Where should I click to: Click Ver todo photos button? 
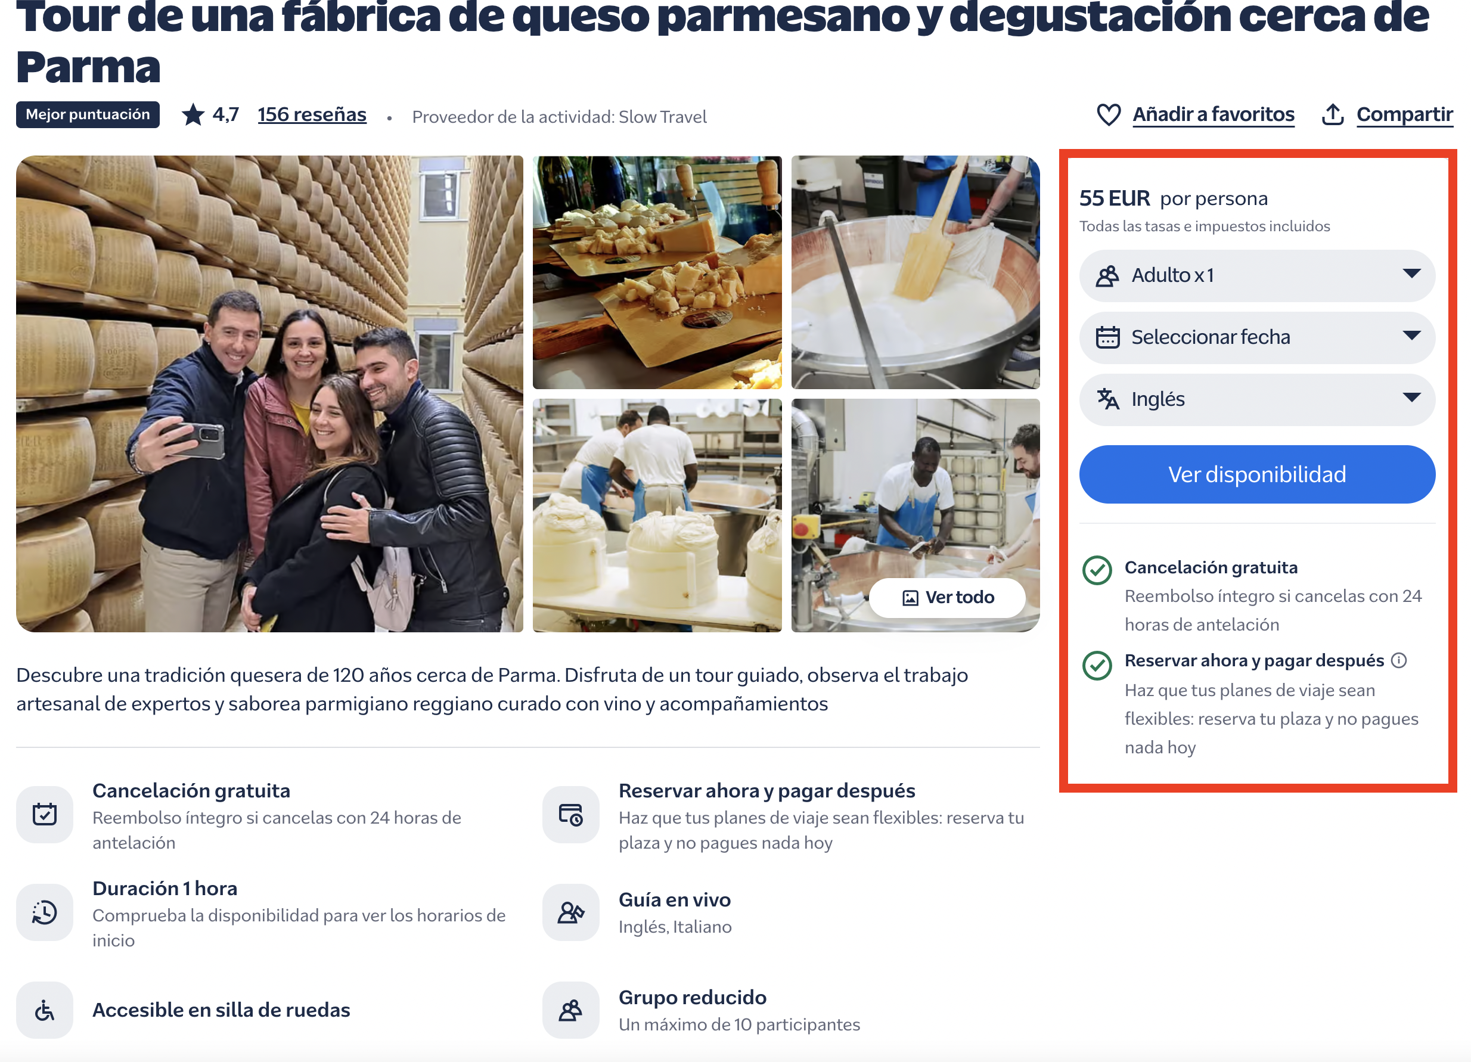click(948, 598)
